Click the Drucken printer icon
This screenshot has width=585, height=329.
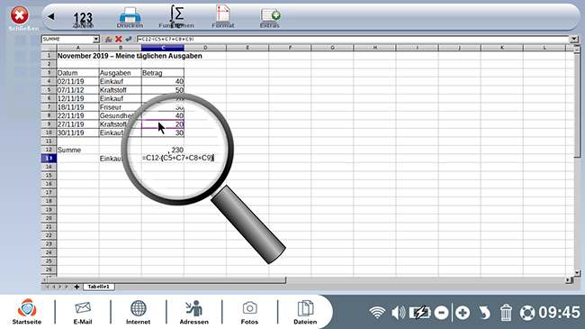[130, 17]
